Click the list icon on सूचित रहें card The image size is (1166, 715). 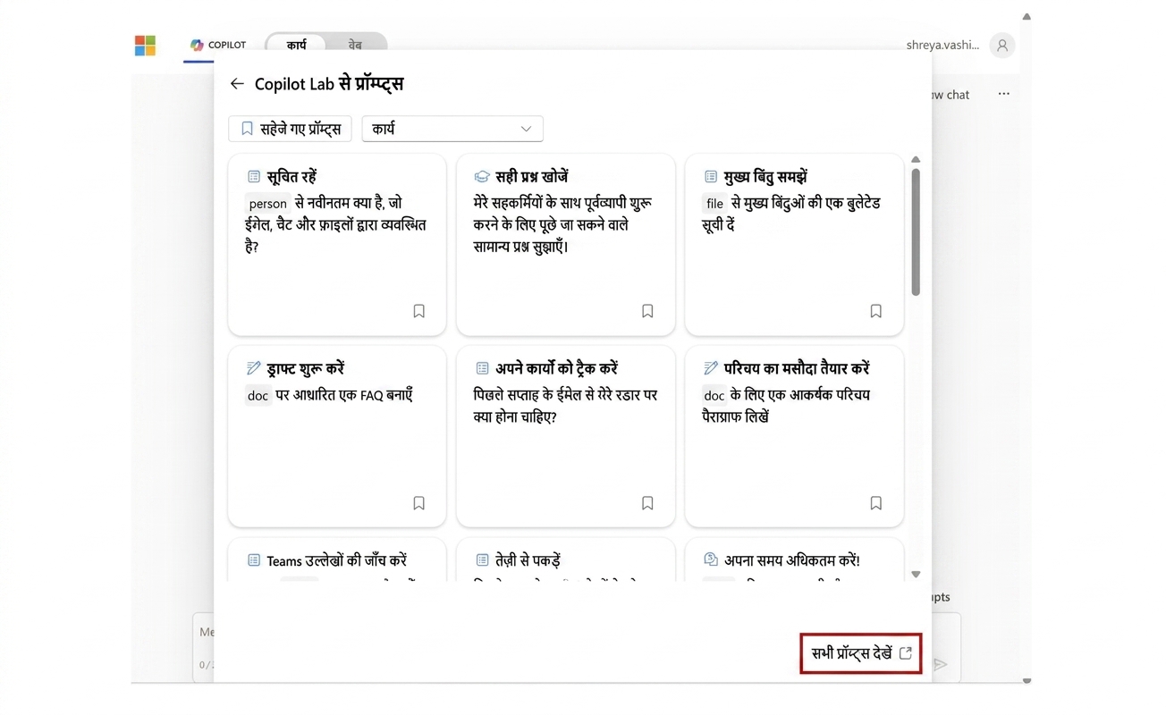pyautogui.click(x=254, y=177)
